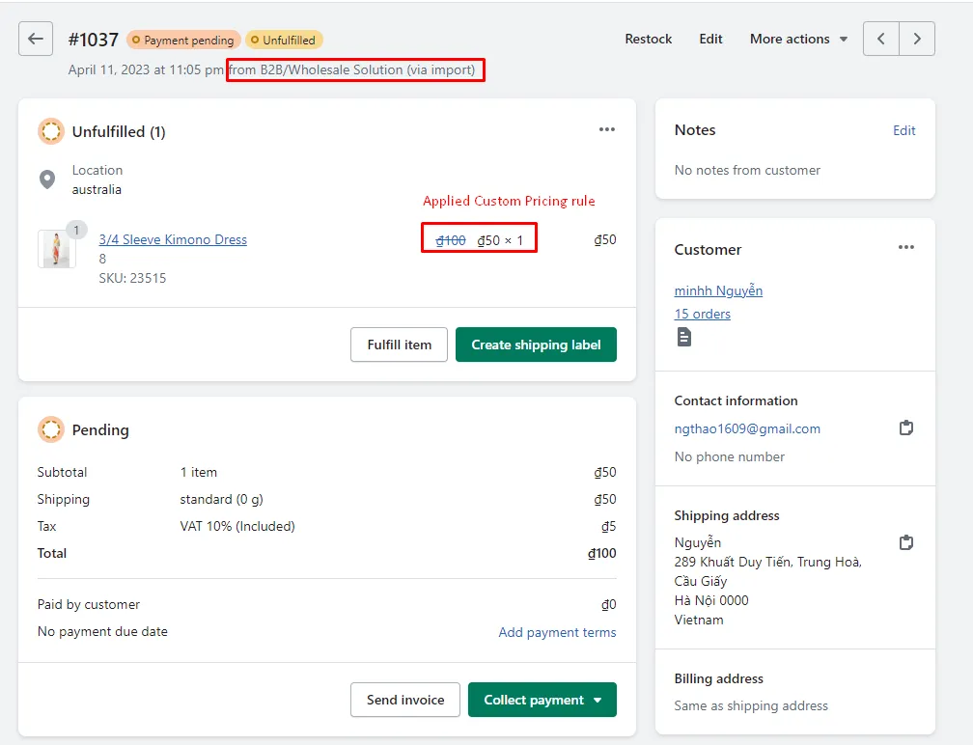Viewport: 973px width, 745px height.
Task: Copy the shipping address via clipboard icon
Action: [906, 542]
